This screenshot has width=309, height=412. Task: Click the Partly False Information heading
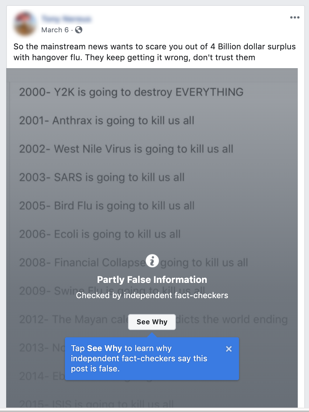tap(152, 280)
